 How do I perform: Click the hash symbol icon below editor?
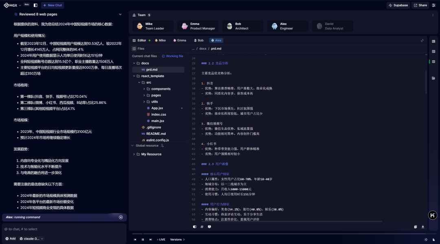point(202,227)
